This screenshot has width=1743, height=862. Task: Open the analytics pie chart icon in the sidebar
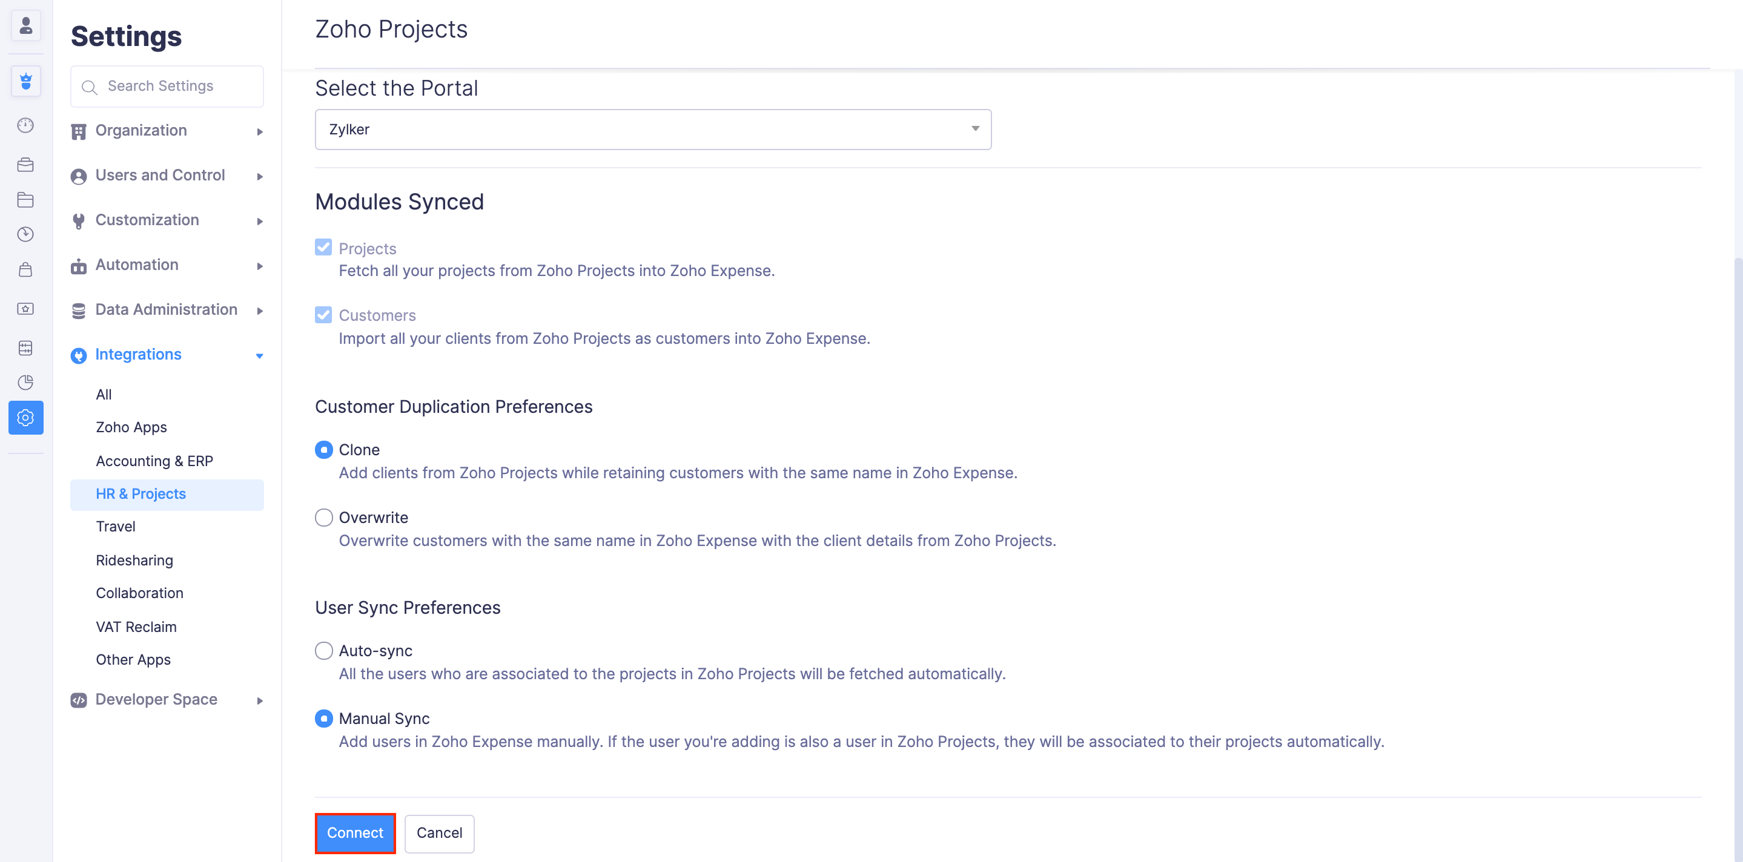point(25,383)
